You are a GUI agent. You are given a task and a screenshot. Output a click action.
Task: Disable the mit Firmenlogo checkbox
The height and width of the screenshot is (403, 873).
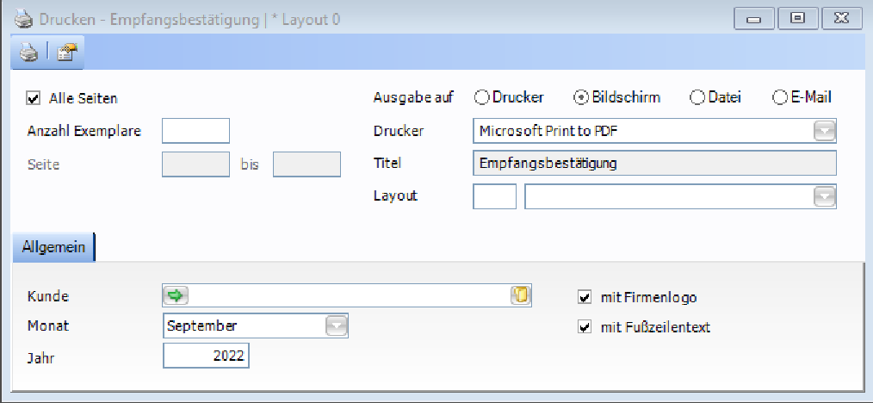coord(585,298)
